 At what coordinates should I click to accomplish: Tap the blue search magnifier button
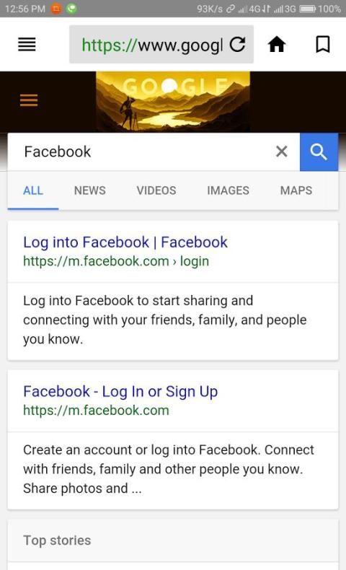319,152
